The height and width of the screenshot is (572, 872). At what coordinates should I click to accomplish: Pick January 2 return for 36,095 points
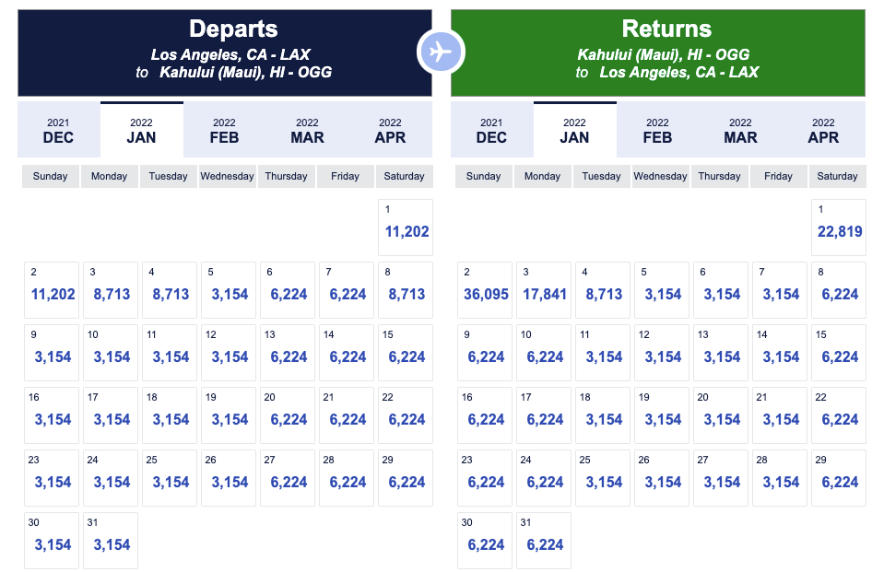tap(485, 289)
